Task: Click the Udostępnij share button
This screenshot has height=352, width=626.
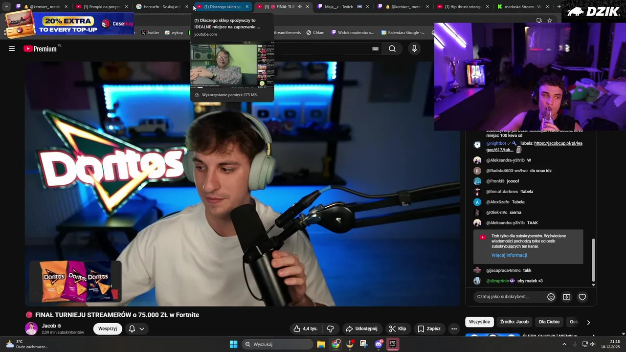Action: click(361, 329)
